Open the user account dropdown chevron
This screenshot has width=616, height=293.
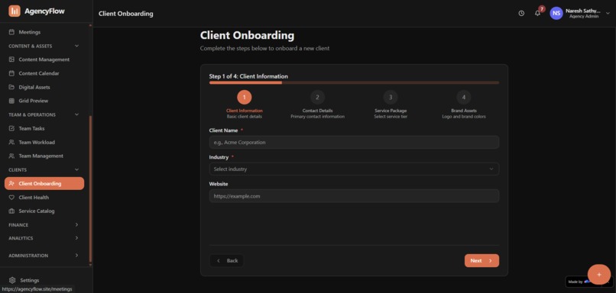click(608, 13)
